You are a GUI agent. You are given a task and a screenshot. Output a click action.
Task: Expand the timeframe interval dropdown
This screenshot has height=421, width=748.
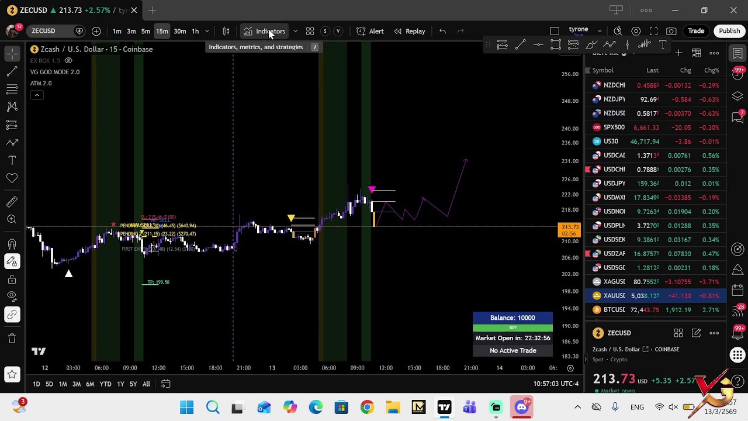point(207,31)
